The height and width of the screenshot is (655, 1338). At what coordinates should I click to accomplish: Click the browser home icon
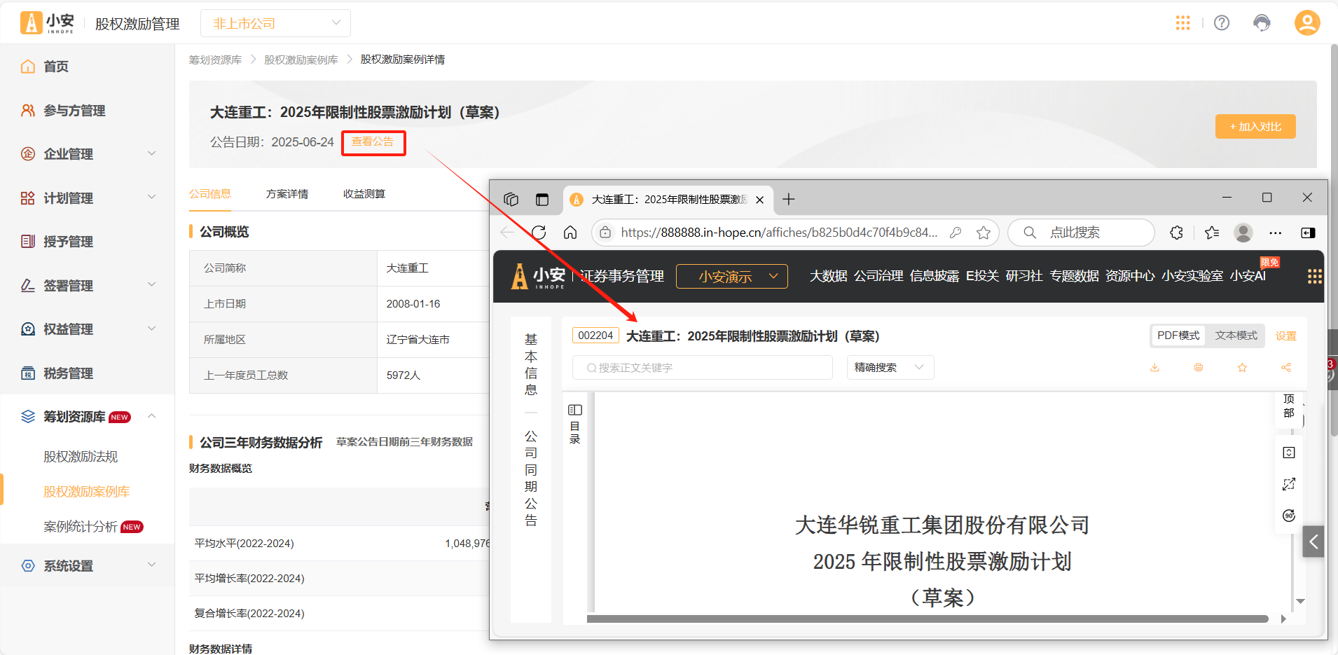(570, 233)
